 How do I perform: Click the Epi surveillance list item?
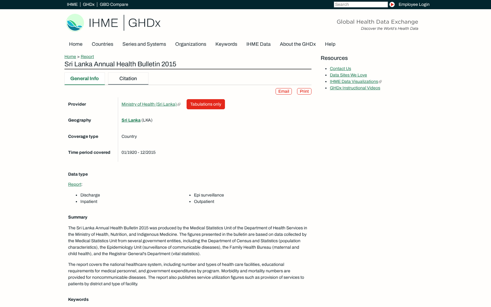tap(209, 195)
